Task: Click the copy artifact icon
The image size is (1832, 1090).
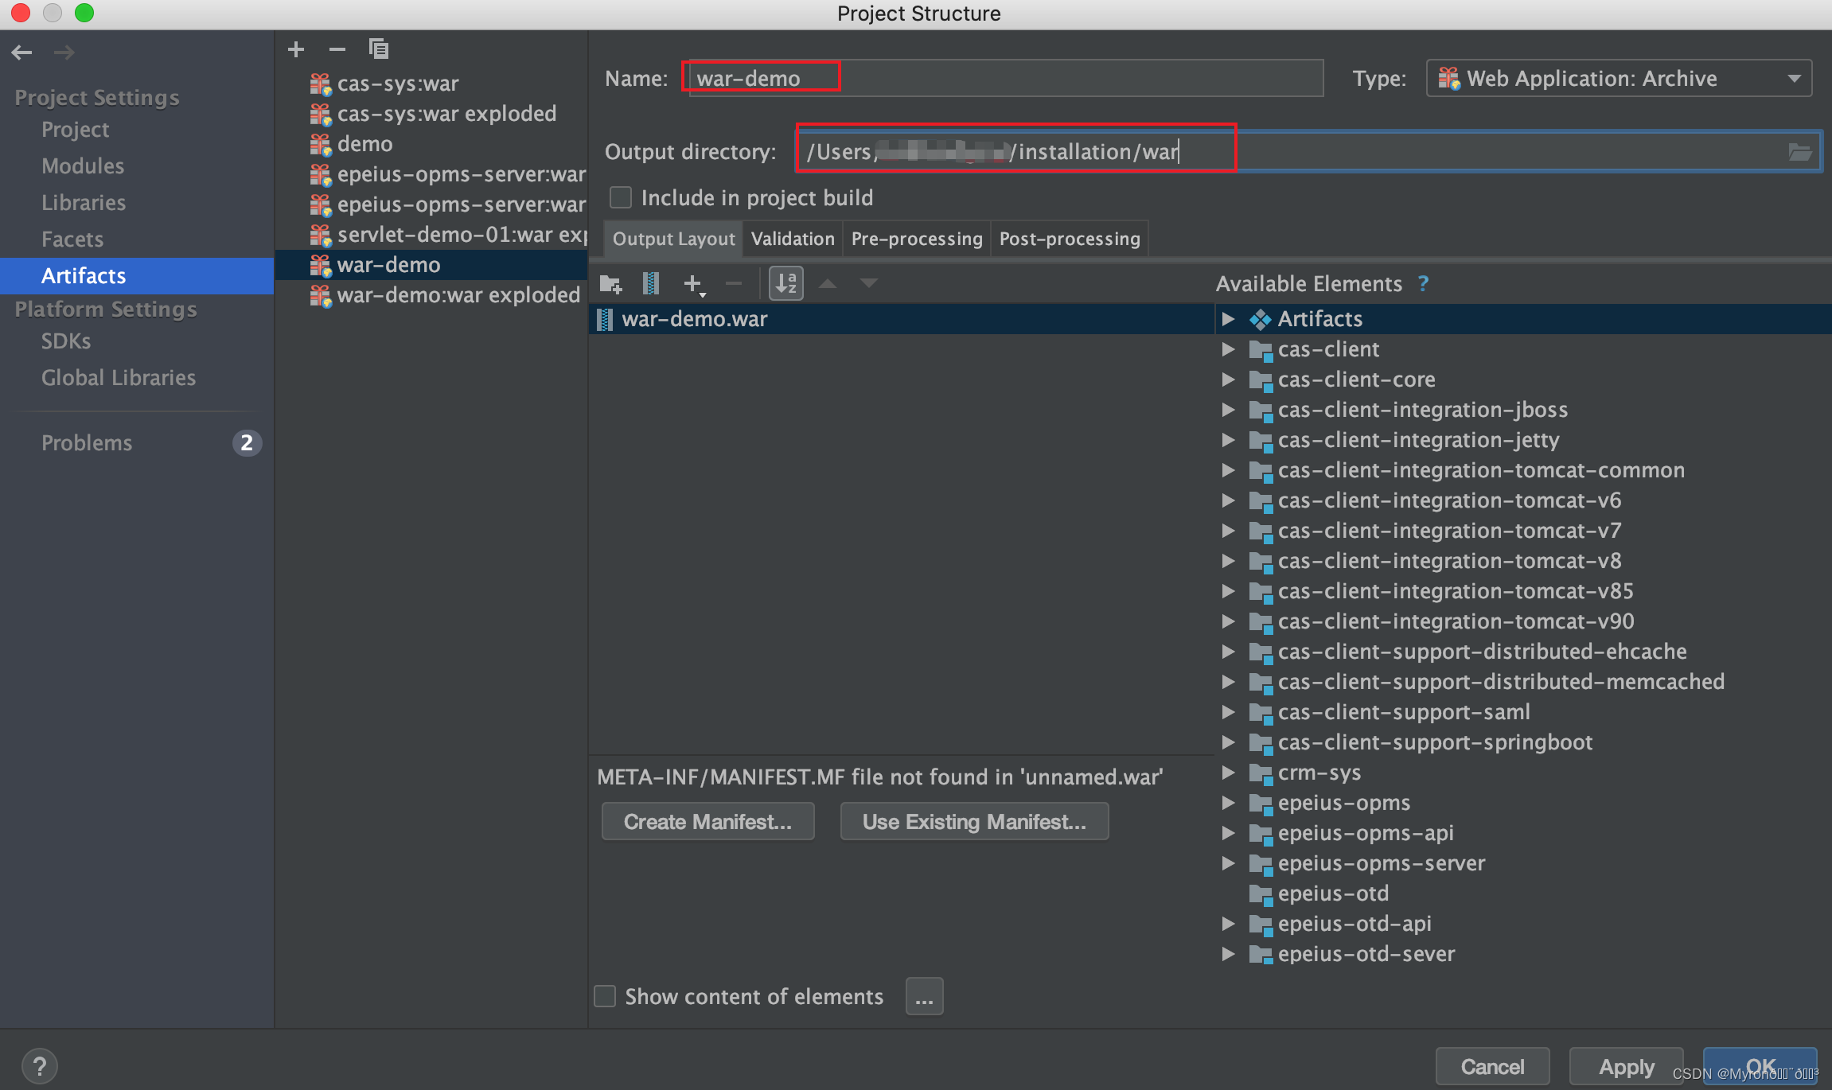Action: coord(379,49)
